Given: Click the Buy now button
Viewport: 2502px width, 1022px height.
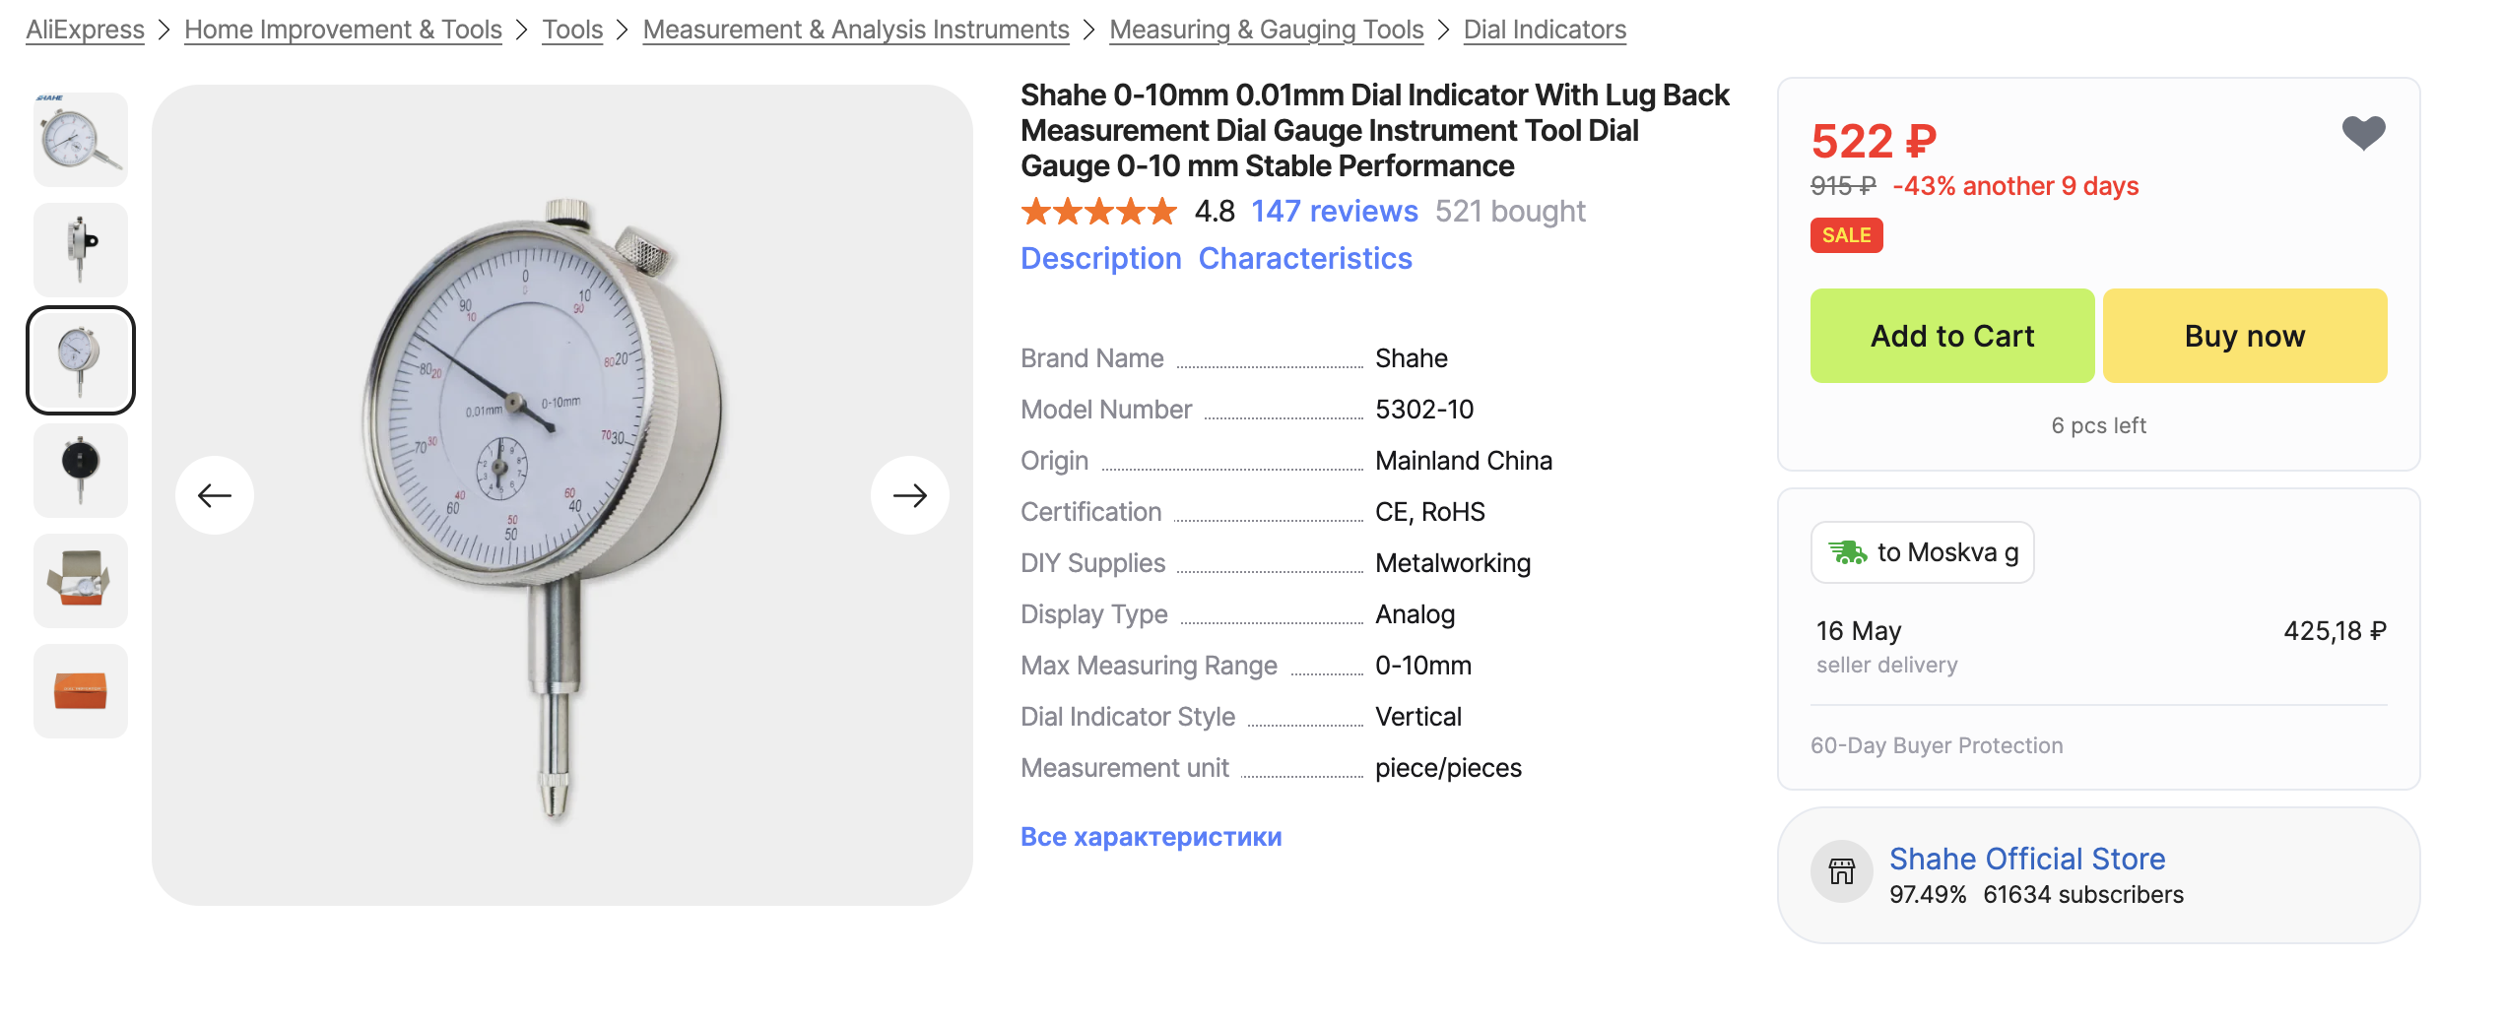Looking at the screenshot, I should (2245, 336).
